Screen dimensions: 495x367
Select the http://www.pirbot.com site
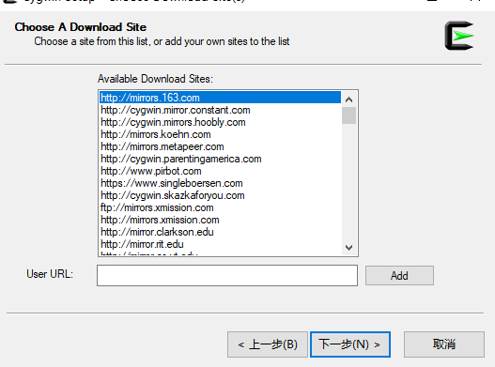220,171
